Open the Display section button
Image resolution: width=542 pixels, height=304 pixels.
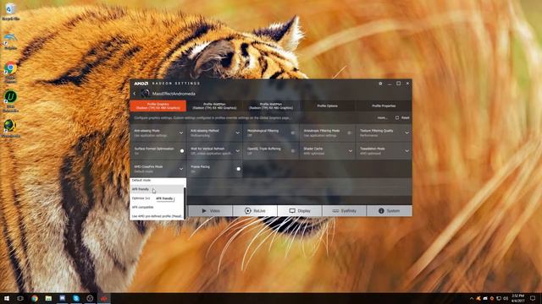pos(300,210)
